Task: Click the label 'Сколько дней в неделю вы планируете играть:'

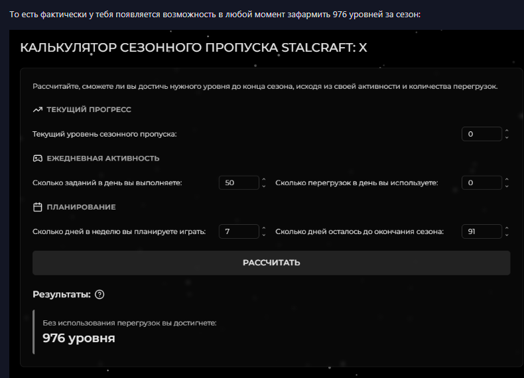Action: pos(119,231)
